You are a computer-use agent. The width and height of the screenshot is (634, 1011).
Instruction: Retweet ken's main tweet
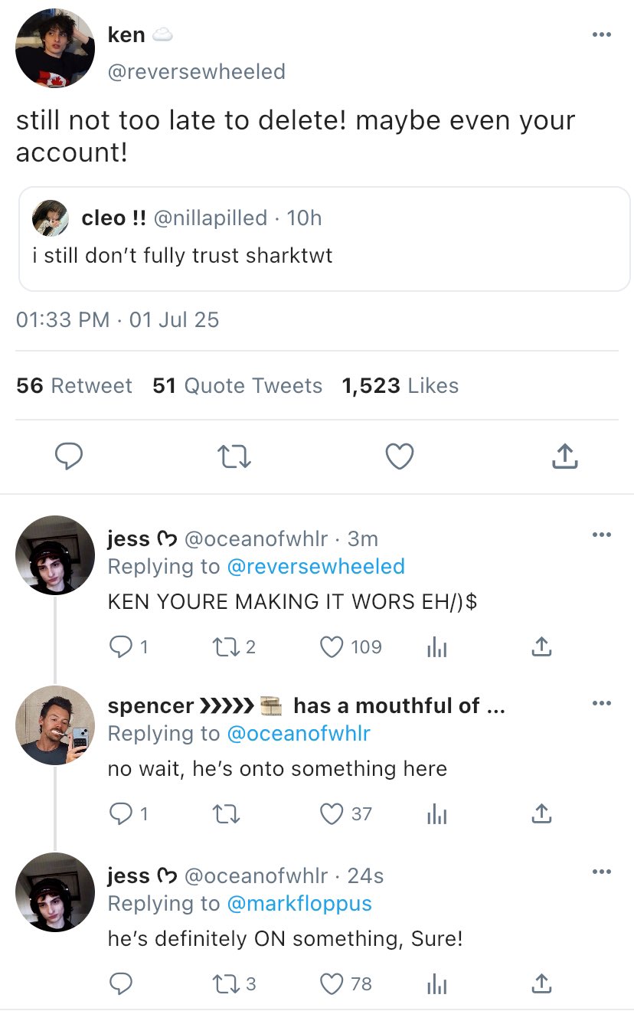[x=235, y=457]
